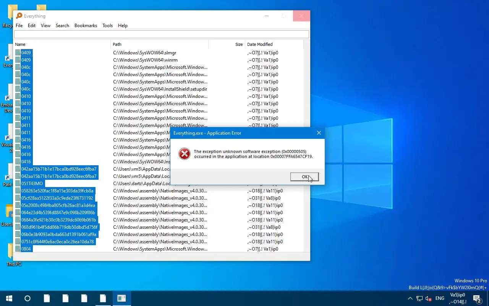Open the Tools menu
The image size is (489, 306).
pos(107,26)
